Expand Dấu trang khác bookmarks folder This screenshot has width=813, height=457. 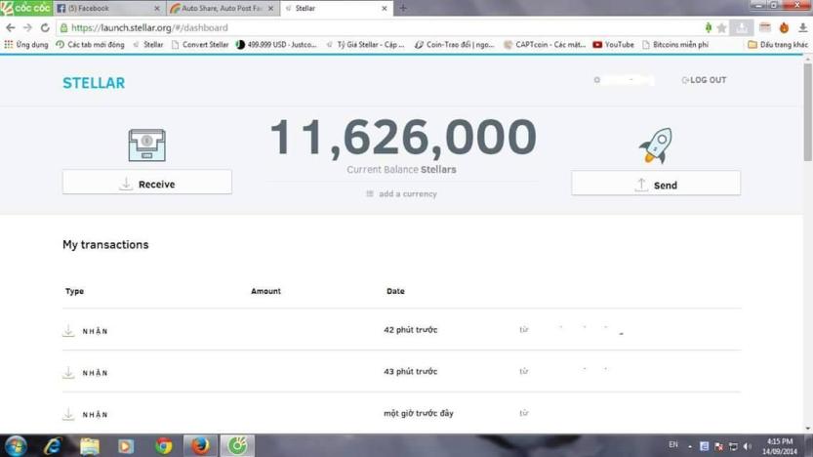pos(778,45)
